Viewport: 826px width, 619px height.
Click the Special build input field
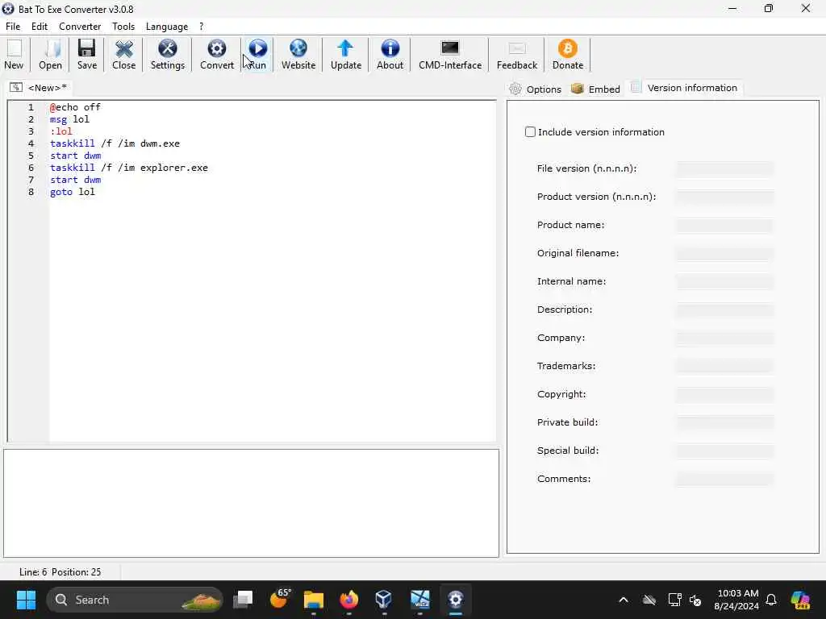pyautogui.click(x=724, y=451)
